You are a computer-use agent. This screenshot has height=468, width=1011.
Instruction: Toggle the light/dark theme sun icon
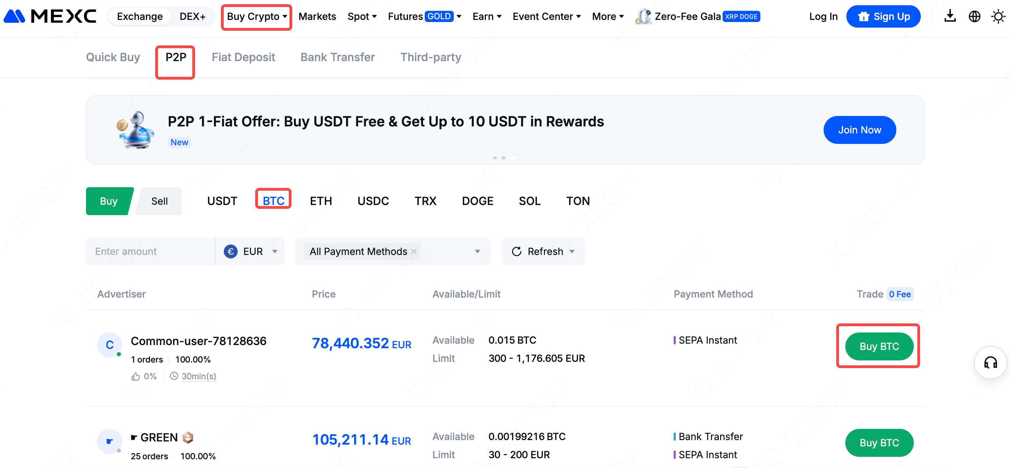tap(998, 16)
